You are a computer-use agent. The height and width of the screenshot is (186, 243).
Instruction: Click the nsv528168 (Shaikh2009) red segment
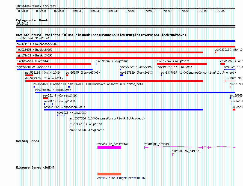(29, 75)
